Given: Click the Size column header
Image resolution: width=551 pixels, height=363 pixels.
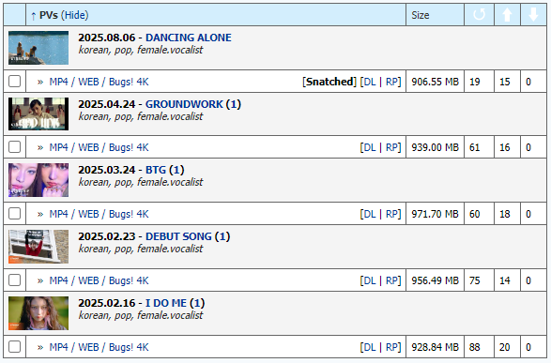Looking at the screenshot, I should (x=421, y=15).
